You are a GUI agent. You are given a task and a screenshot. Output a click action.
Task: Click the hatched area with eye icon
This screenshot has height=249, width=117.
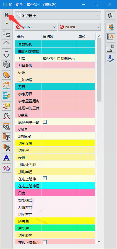click(6, 127)
